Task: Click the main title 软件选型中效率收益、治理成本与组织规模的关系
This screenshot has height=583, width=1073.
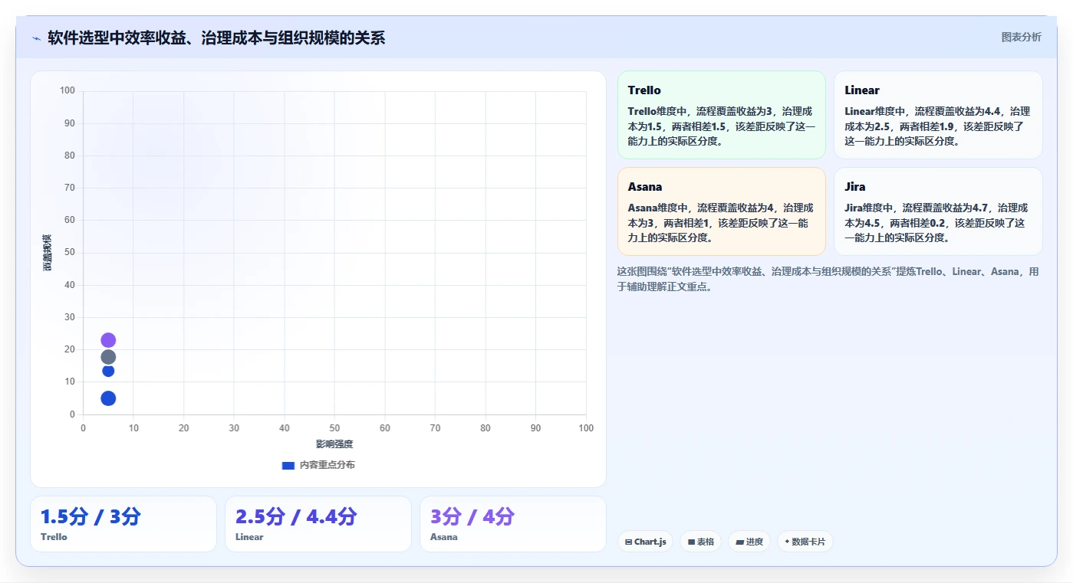Action: pos(216,38)
